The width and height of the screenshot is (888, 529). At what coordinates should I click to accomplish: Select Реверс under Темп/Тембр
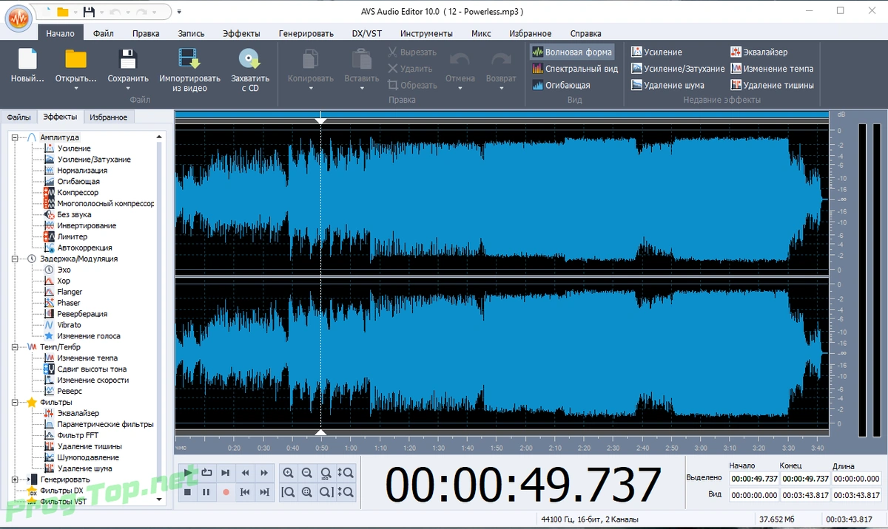(70, 391)
